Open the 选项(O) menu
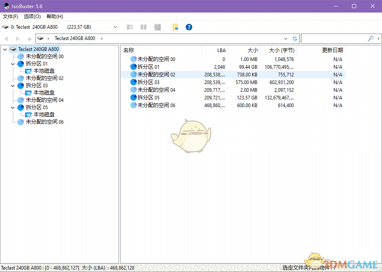Viewport: 382px width, 272px height. tap(32, 17)
